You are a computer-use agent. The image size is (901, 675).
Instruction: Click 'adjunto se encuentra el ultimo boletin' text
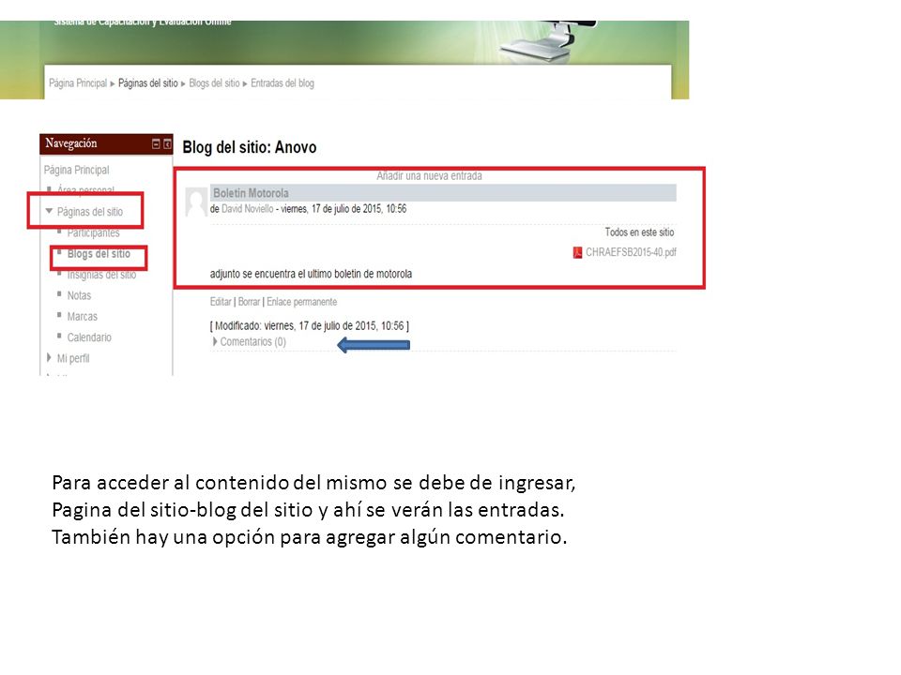click(x=311, y=274)
